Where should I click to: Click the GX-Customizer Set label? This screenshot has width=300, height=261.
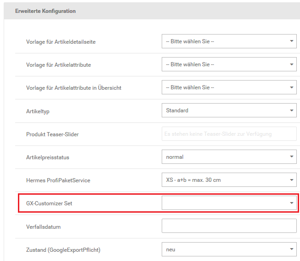49,203
